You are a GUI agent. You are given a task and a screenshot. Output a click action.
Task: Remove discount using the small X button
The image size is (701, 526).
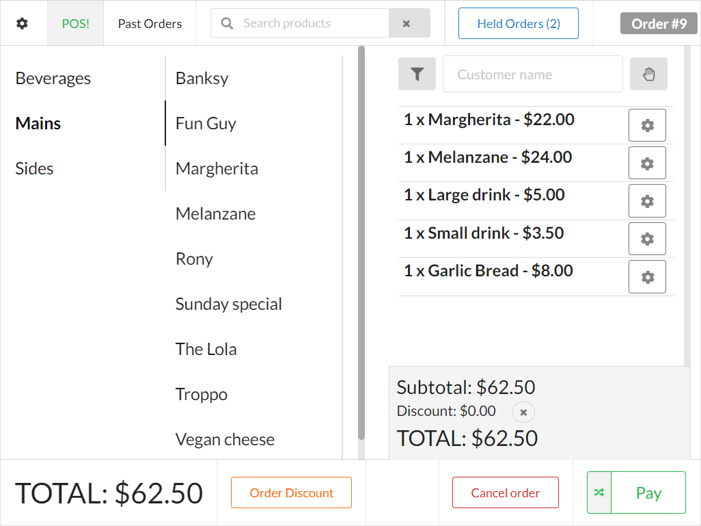click(x=523, y=412)
